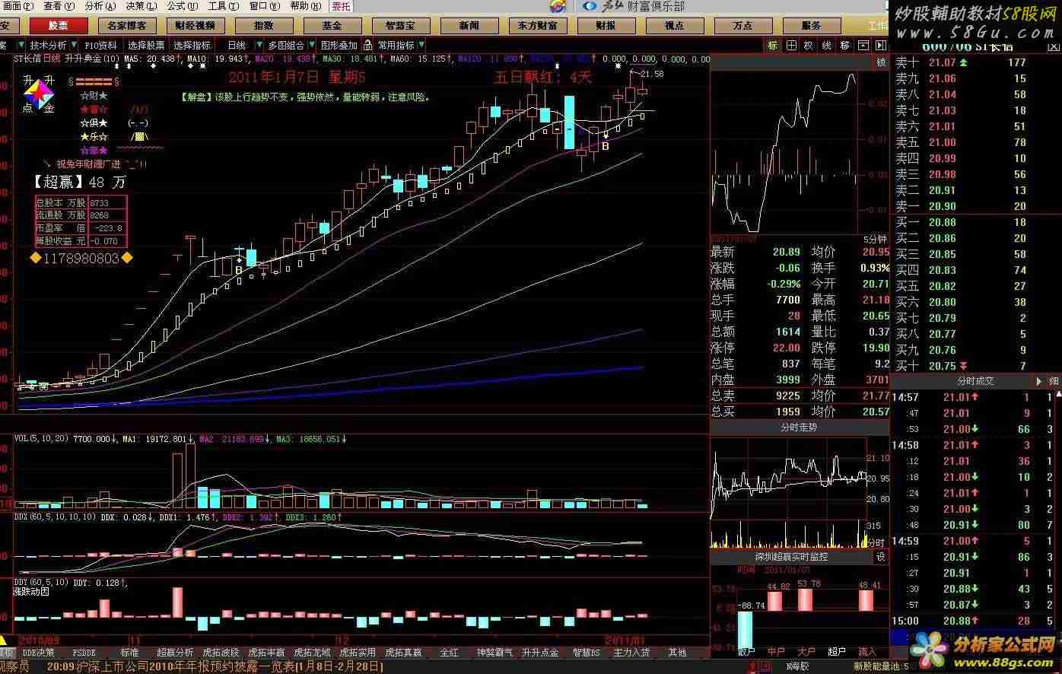1062x674 pixels.
Task: Click the left orange diamond beside 1178980803
Action: click(x=36, y=259)
